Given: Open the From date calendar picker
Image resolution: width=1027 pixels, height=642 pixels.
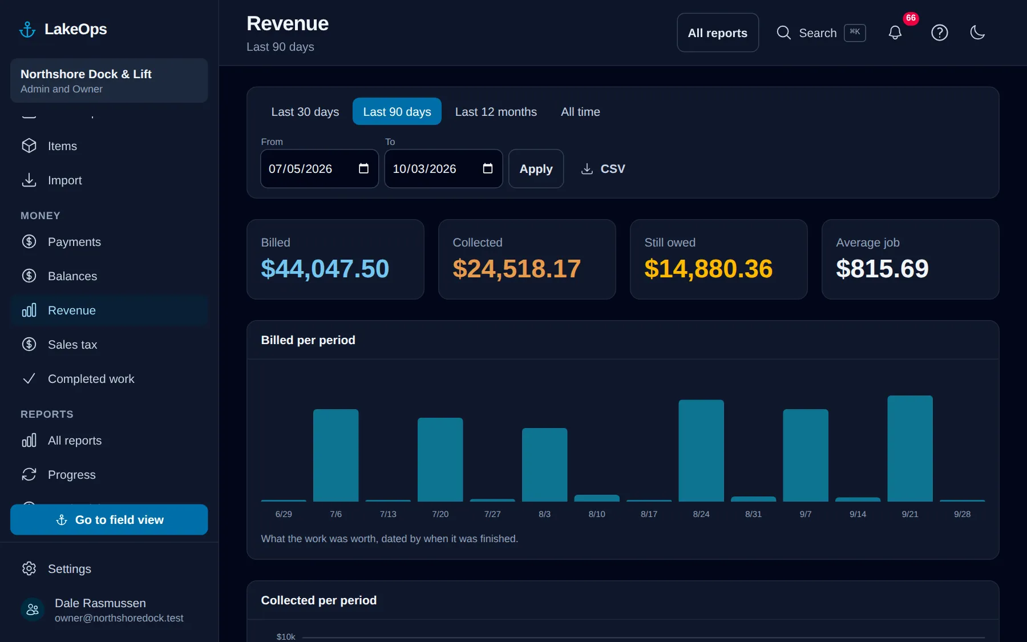Looking at the screenshot, I should point(363,168).
